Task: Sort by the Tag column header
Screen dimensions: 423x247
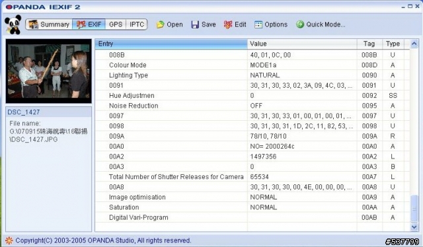Action: [x=369, y=44]
